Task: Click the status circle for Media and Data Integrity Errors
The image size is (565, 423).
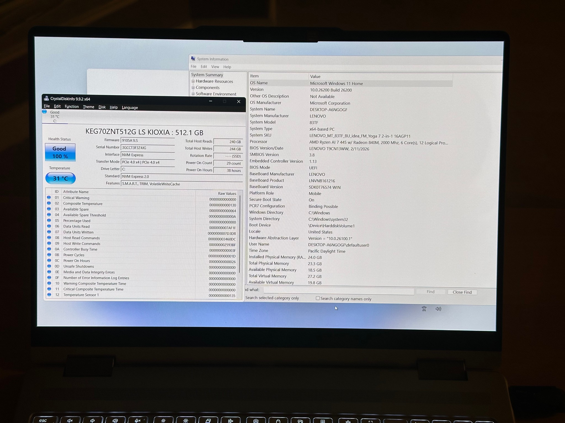Action: [49, 272]
